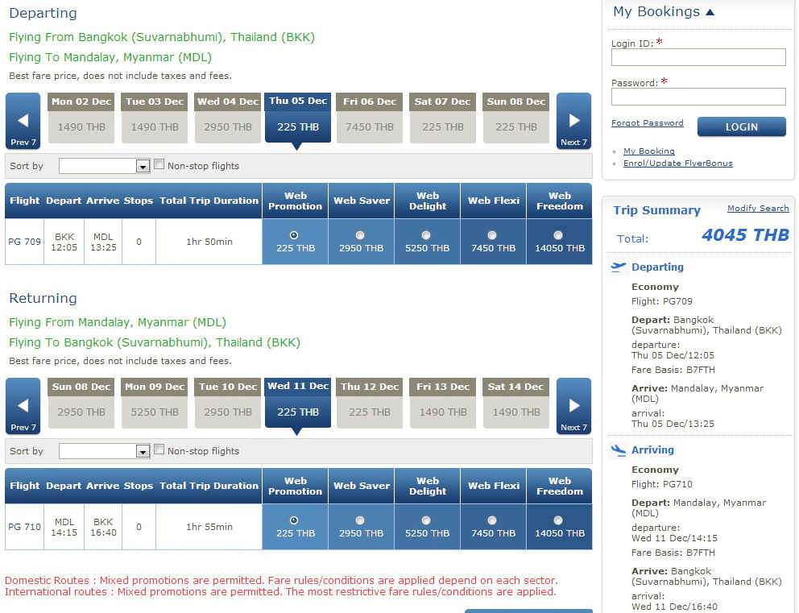The image size is (799, 613).
Task: Click the Enrol/Update FlyerBonus link
Action: (x=677, y=164)
